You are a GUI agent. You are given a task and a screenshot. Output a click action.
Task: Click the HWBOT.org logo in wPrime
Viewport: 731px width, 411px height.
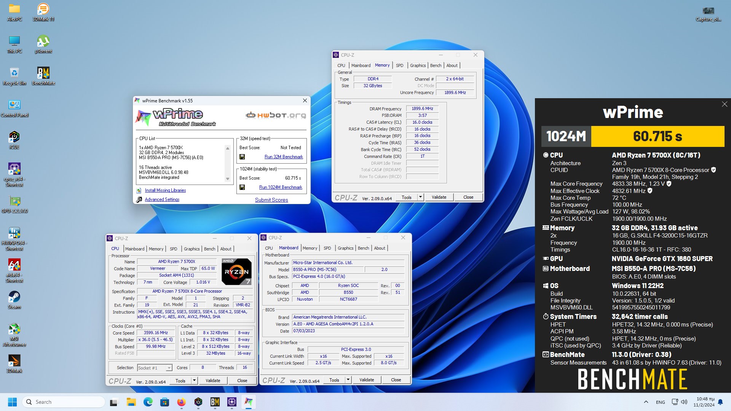pyautogui.click(x=276, y=115)
